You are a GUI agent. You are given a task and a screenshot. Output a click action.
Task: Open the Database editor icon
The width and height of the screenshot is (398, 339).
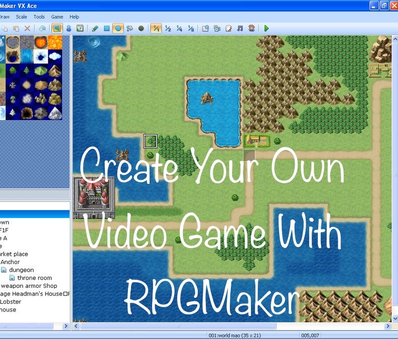(x=205, y=29)
